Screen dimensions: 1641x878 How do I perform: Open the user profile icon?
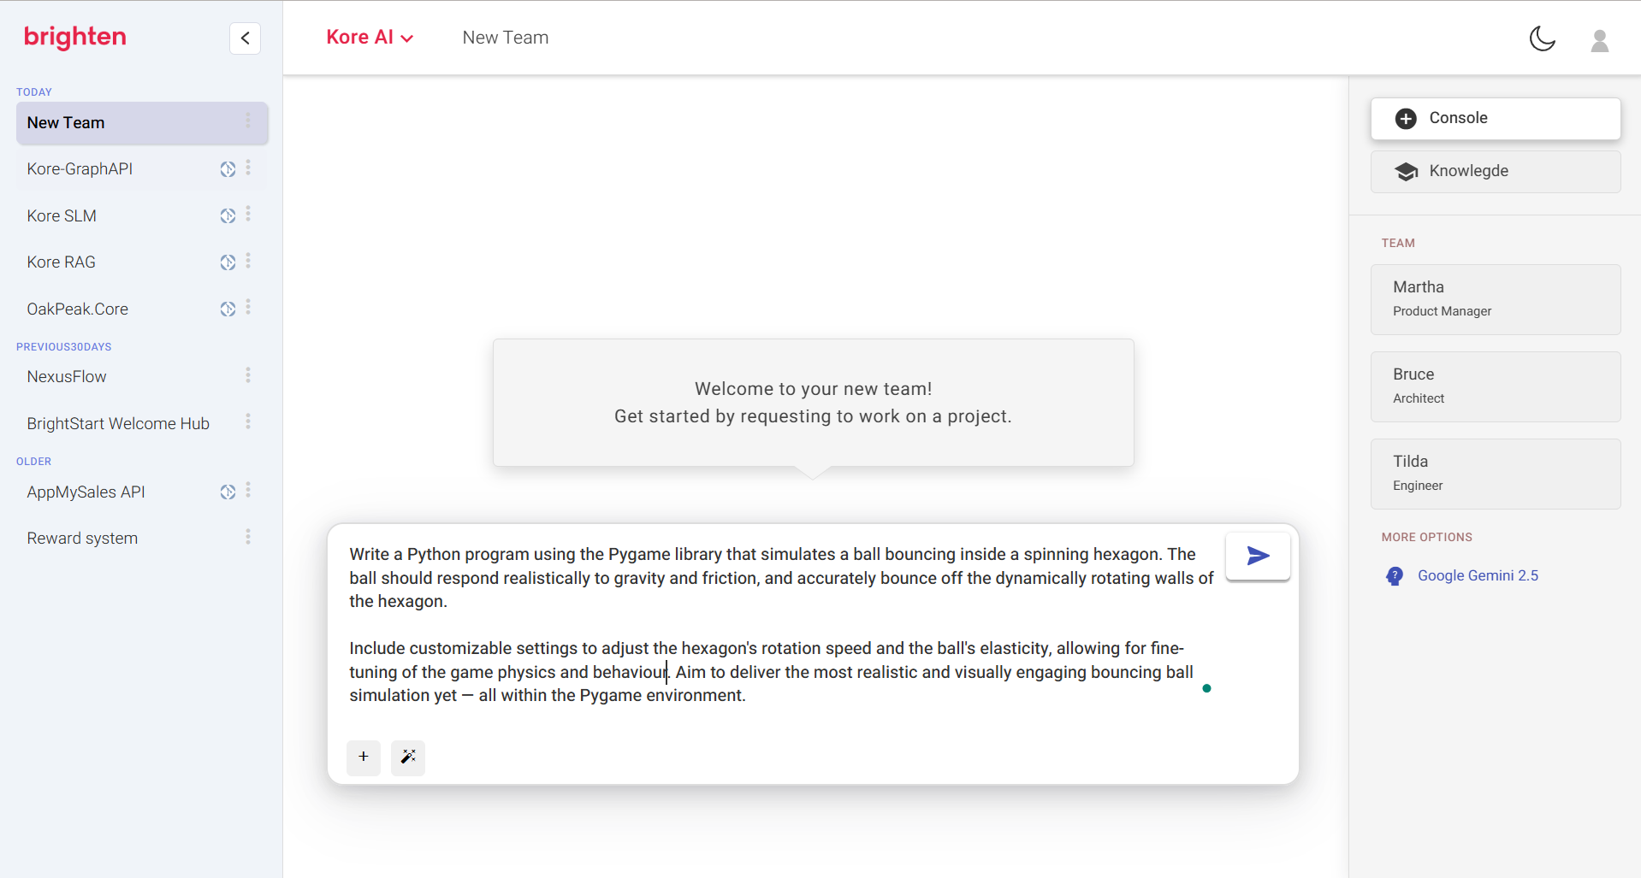pyautogui.click(x=1599, y=39)
